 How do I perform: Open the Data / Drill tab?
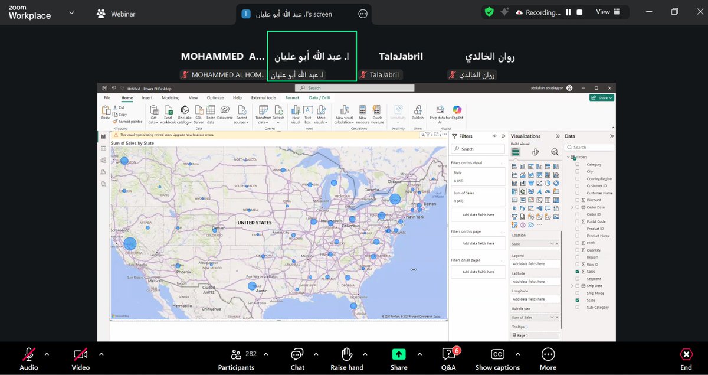(319, 98)
